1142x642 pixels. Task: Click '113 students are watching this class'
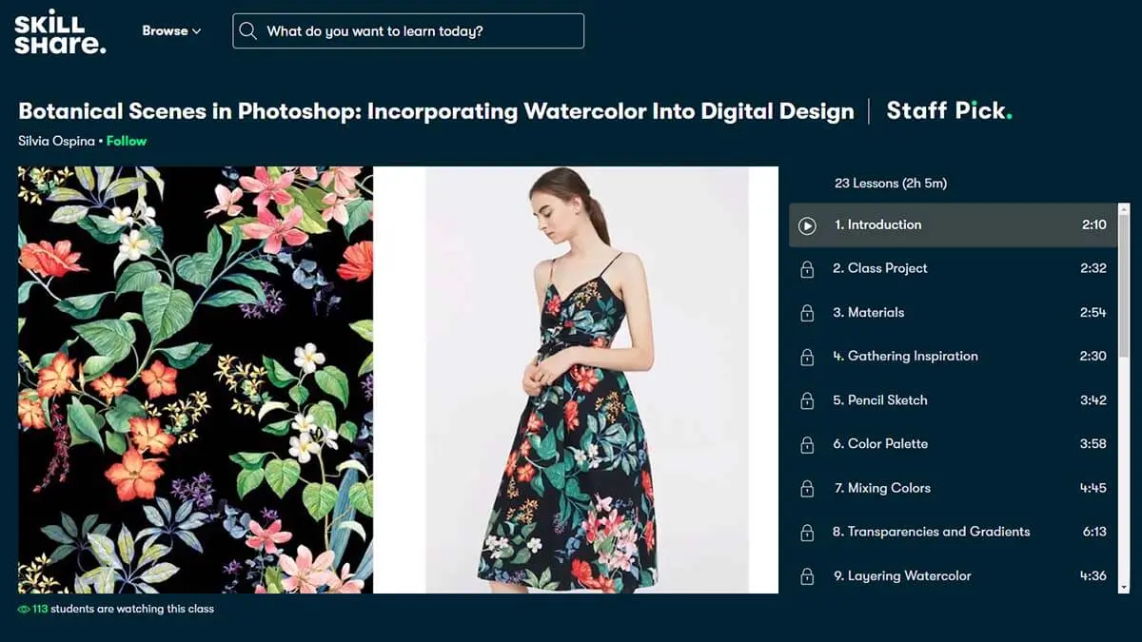tap(123, 609)
